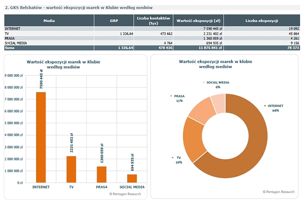Select the PRASA row label in the table
The width and height of the screenshot is (304, 202).
pyautogui.click(x=10, y=38)
